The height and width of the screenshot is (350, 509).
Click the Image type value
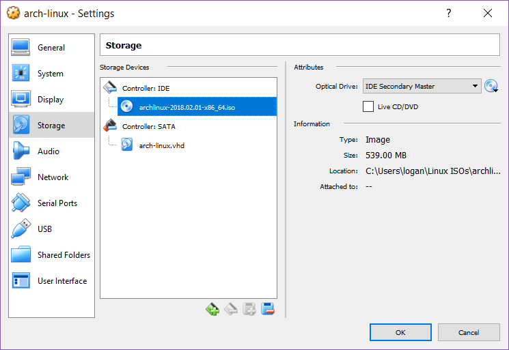point(378,140)
